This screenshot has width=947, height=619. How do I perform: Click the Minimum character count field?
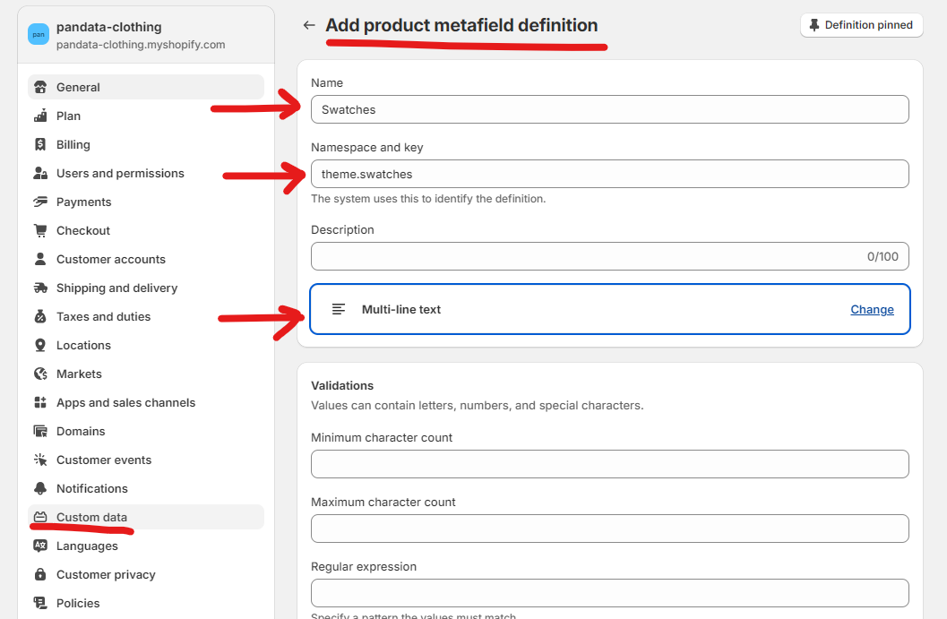(609, 464)
